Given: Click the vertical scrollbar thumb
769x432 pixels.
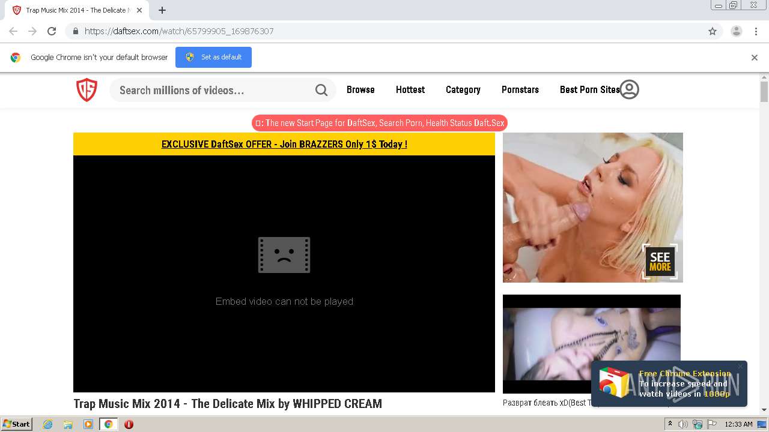Looking at the screenshot, I should click(764, 92).
